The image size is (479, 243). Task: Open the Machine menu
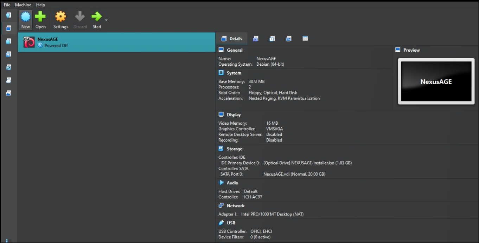click(23, 5)
